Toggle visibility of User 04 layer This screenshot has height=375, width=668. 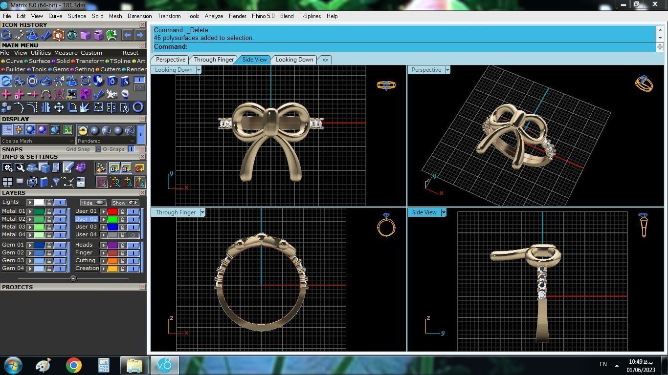click(133, 235)
